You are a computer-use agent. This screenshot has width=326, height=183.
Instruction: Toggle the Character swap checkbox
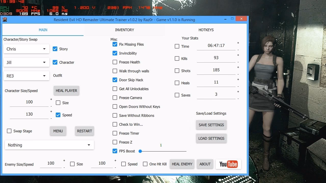point(55,62)
